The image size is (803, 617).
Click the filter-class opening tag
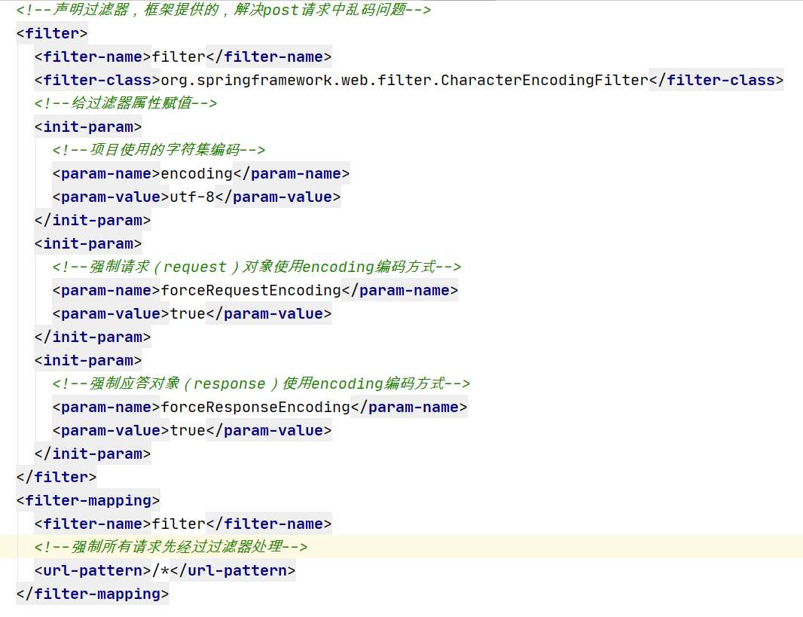[x=97, y=80]
